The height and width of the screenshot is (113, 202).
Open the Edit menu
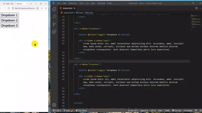(x=64, y=3)
